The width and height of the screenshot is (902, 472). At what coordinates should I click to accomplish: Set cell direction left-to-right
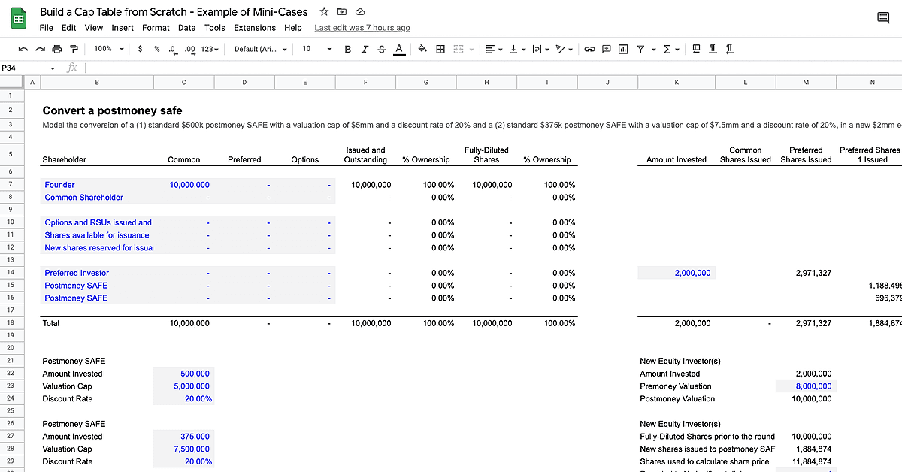click(x=713, y=49)
